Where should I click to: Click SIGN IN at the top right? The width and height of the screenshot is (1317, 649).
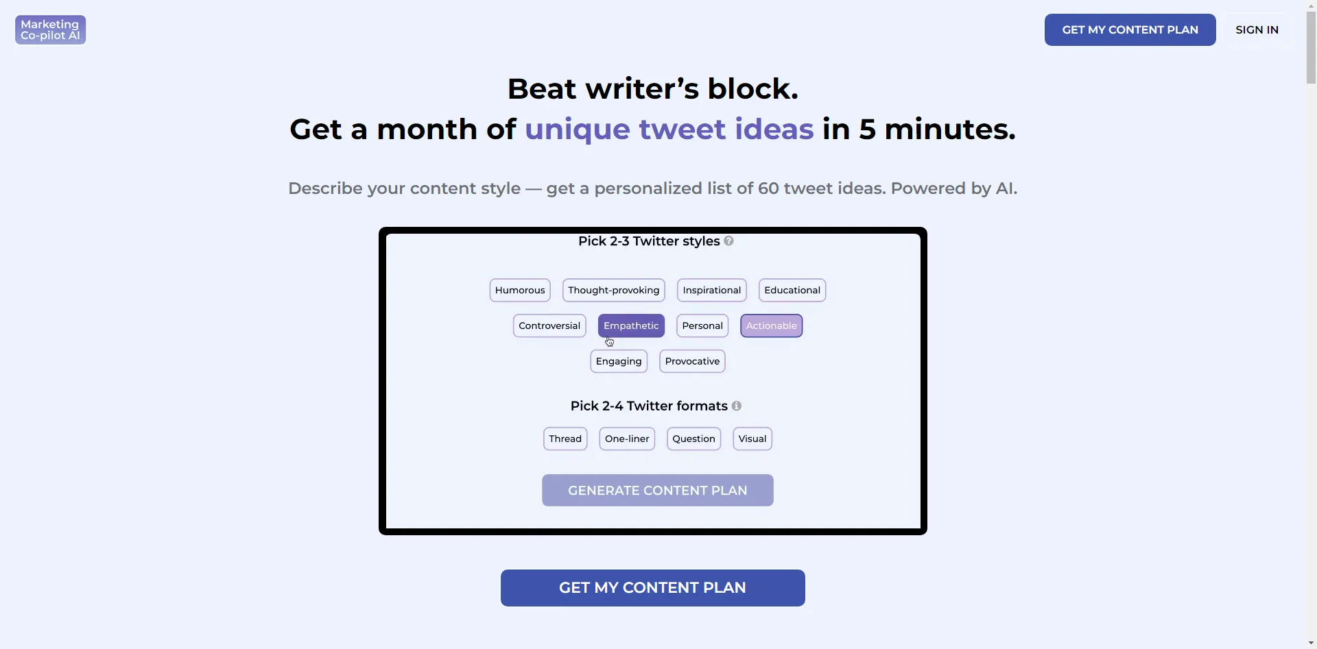[1257, 29]
